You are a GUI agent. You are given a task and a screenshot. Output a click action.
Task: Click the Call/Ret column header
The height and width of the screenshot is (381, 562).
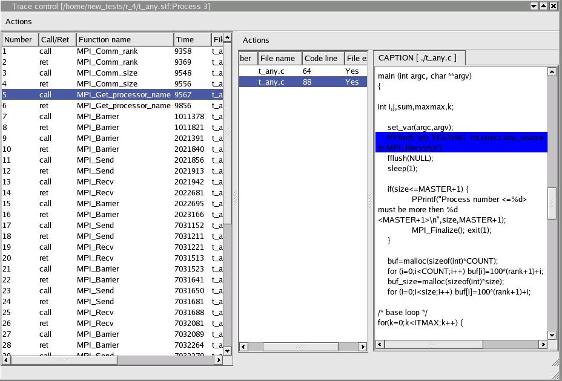(x=55, y=40)
